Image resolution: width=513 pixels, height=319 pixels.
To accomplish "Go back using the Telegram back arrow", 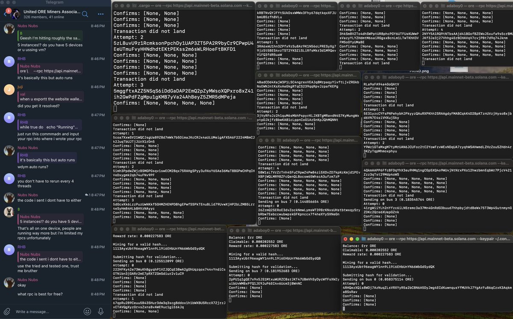I will [5, 14].
